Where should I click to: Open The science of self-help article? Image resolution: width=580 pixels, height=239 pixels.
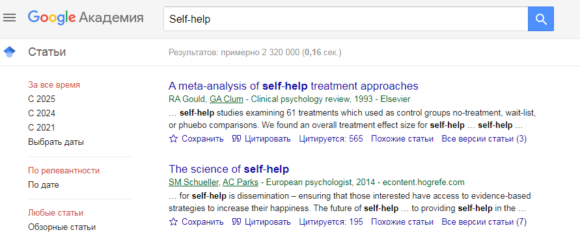pos(228,169)
